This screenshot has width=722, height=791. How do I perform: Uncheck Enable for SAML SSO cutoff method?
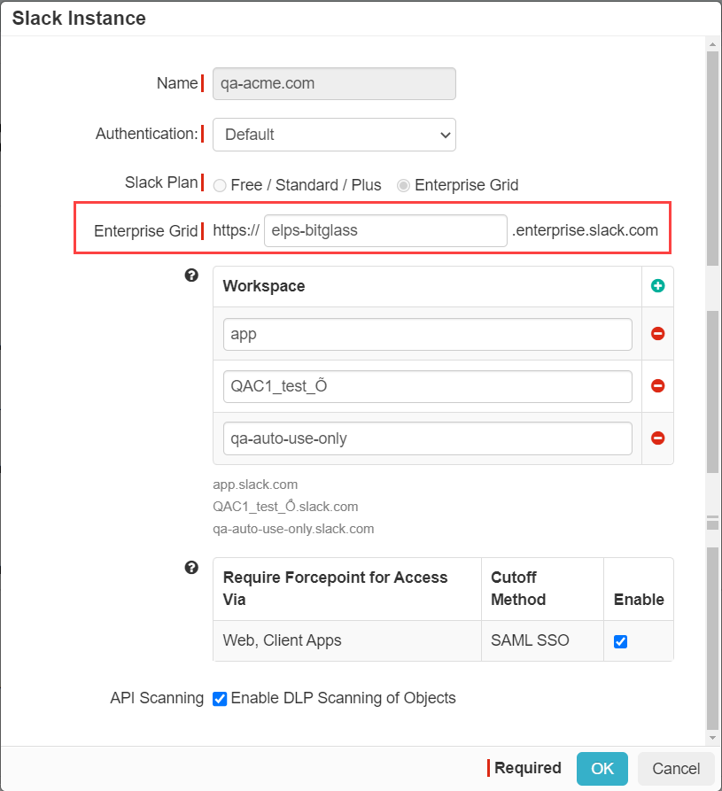point(620,642)
